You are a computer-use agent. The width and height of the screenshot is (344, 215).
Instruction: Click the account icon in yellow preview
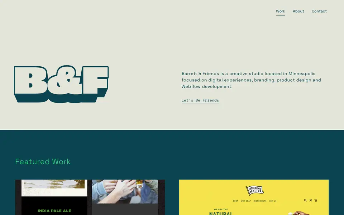[310, 200]
